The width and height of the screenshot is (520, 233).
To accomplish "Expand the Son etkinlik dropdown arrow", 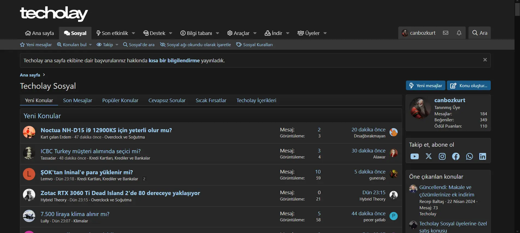I will point(133,33).
